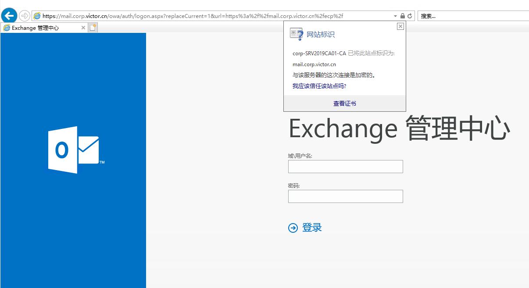Close the Exchange 管理中心 tab
Screen dimensions: 529x288
click(x=83, y=27)
